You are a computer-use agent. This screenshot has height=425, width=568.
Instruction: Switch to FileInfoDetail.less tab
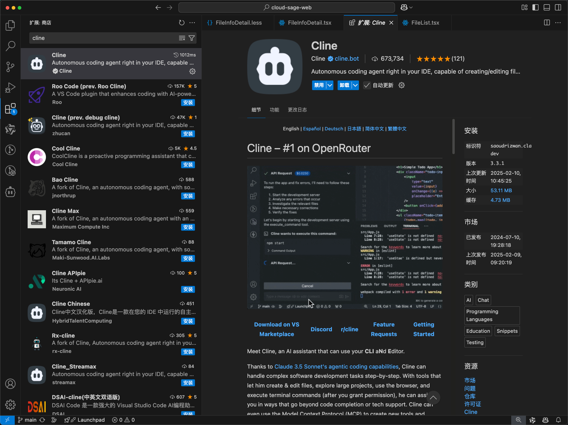click(x=238, y=23)
